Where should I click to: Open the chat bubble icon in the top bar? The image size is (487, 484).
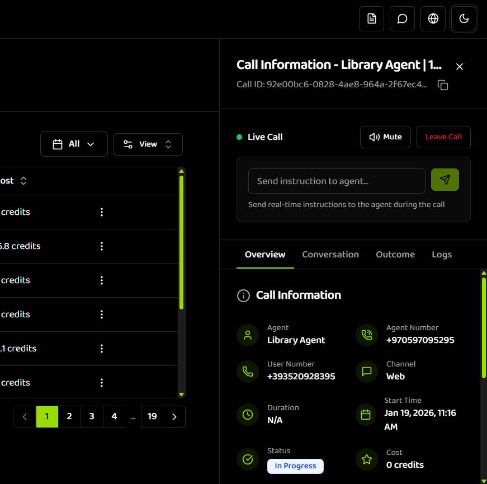tap(402, 18)
